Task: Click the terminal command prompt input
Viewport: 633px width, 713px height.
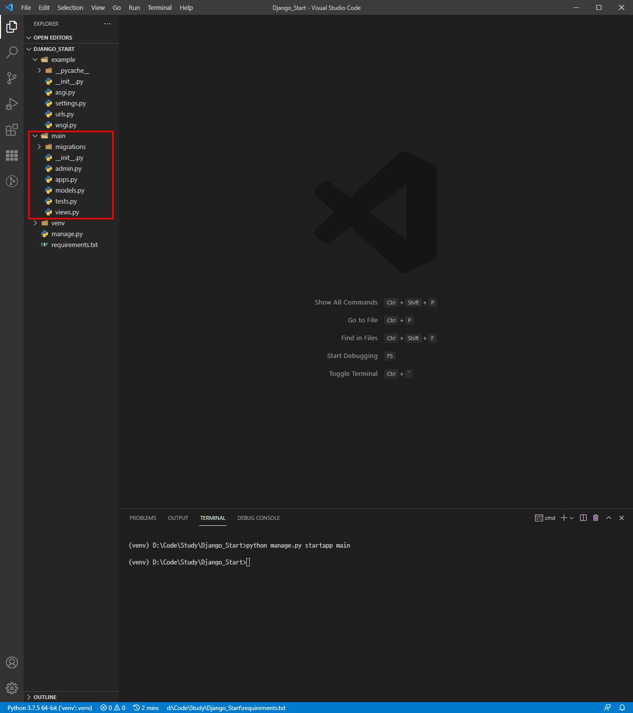Action: (x=248, y=562)
